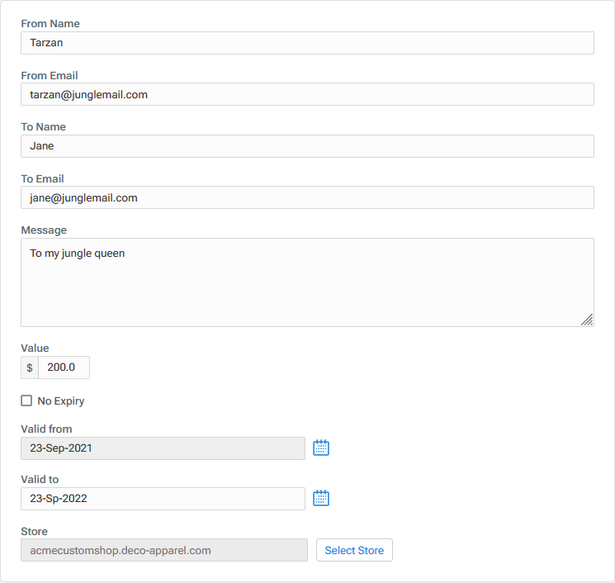Open the Valid to calendar picker
Viewport: 615px width, 583px height.
[321, 498]
